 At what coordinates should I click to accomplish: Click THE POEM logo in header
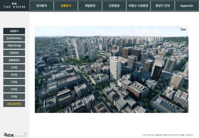pyautogui.click(x=14, y=6)
